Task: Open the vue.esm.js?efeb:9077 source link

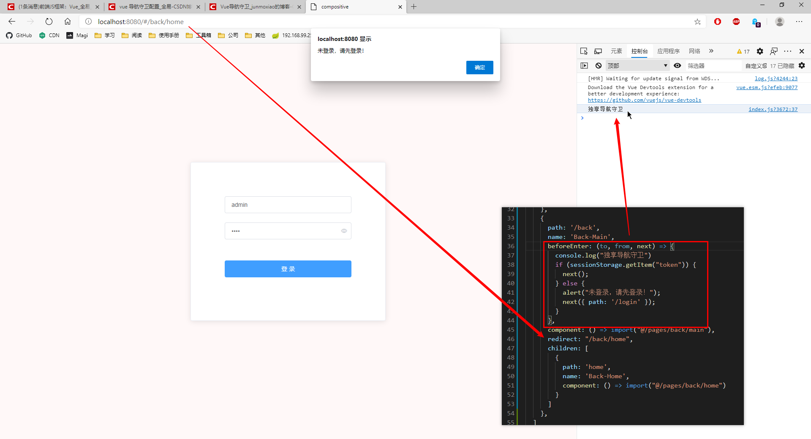Action: (x=767, y=87)
